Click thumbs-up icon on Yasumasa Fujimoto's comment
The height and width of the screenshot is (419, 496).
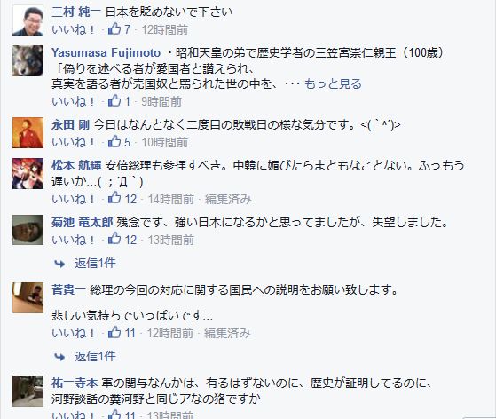[114, 100]
